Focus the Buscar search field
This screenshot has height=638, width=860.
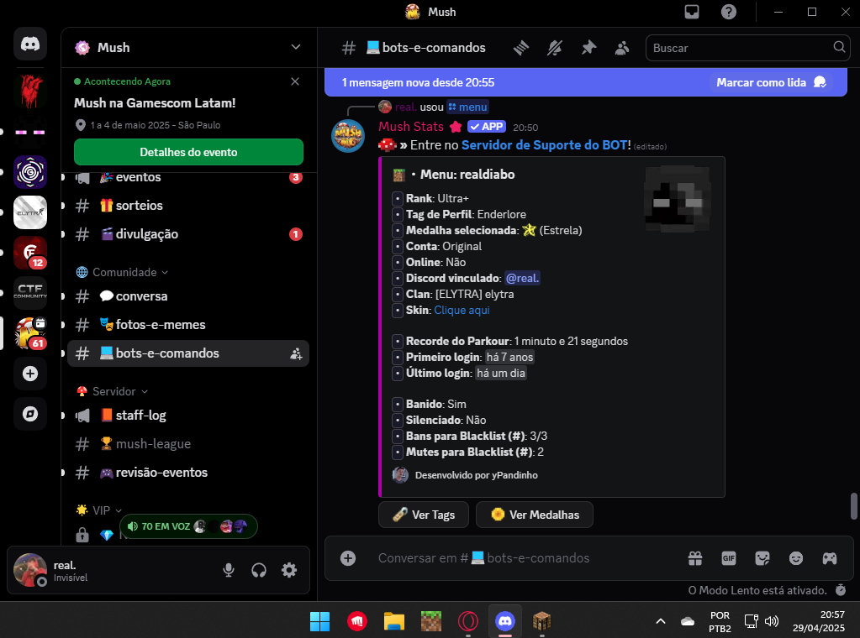747,48
